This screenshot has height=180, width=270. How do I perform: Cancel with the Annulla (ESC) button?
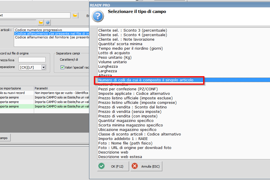[146, 166]
